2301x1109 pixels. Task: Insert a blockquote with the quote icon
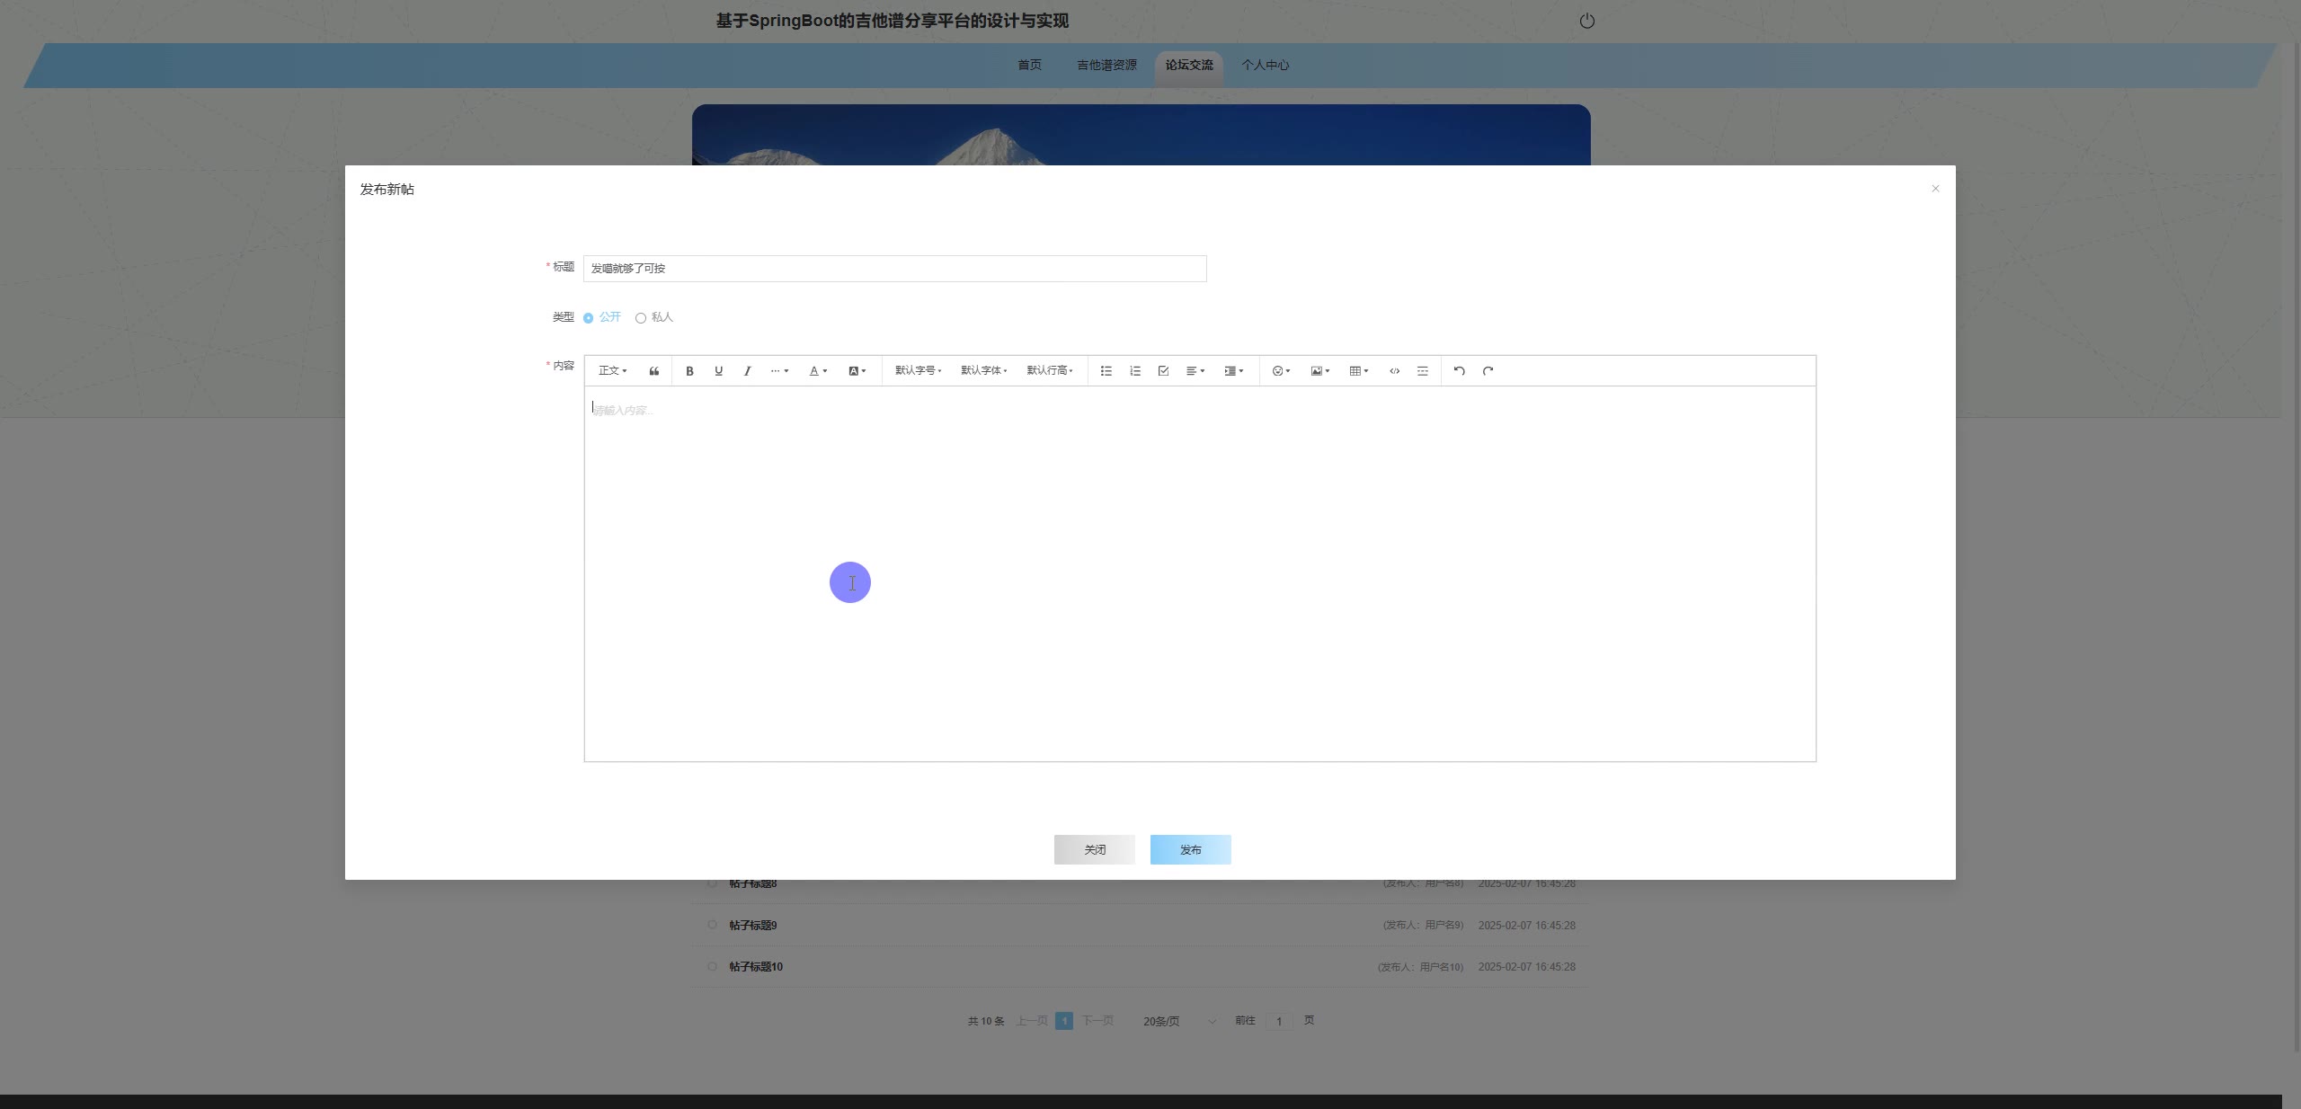[x=654, y=371]
